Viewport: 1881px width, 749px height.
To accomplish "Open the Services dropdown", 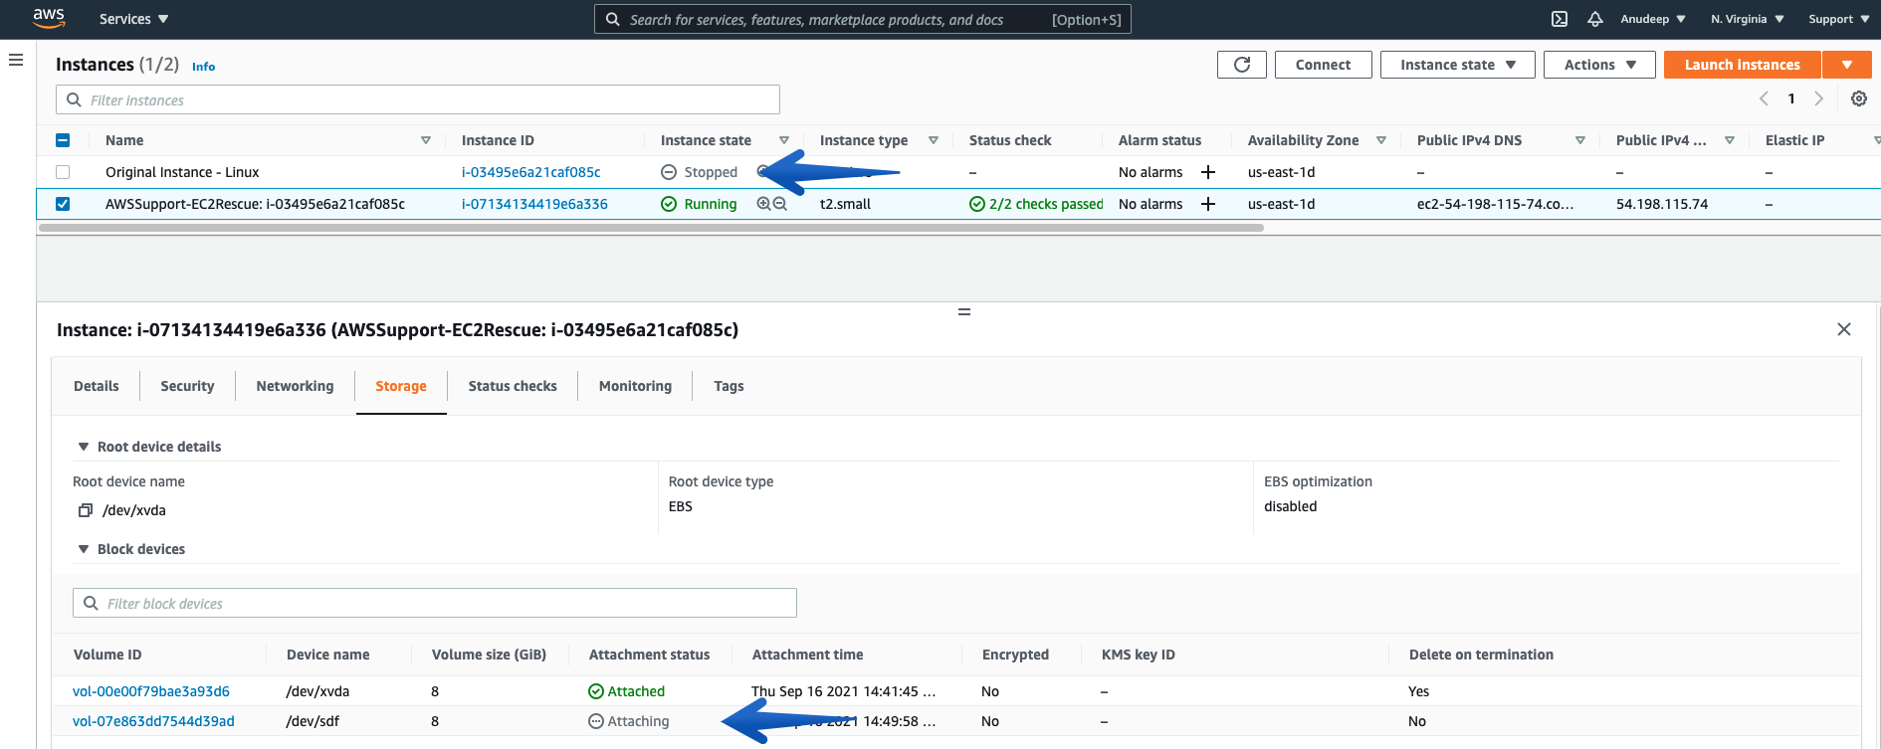I will tap(134, 19).
